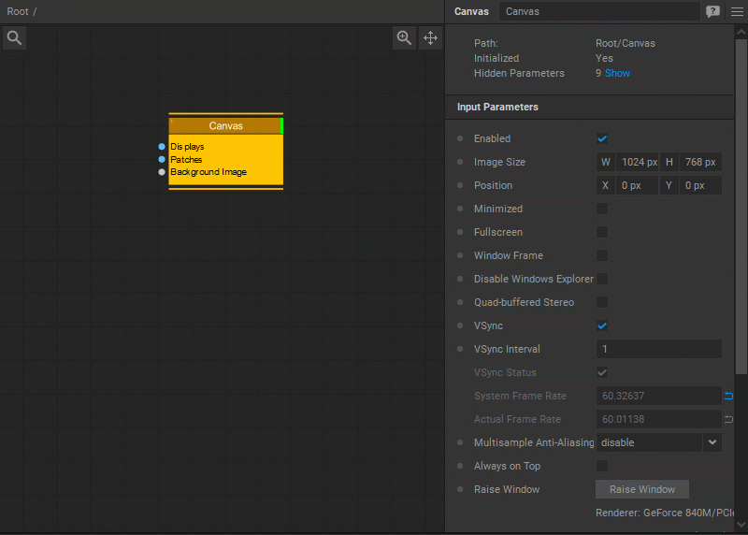Click the 'Patches' node label
This screenshot has width=748, height=535.
186,159
